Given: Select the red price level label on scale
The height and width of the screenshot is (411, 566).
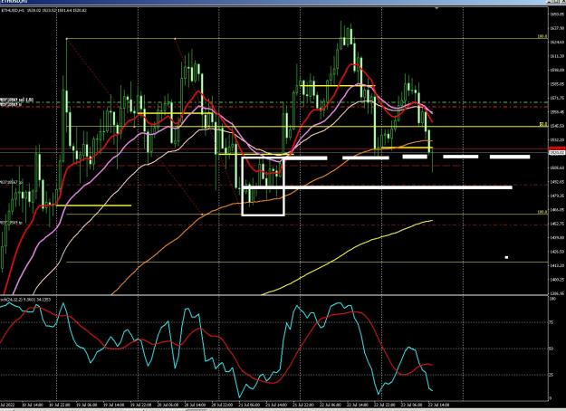Looking at the screenshot, I should click(557, 148).
